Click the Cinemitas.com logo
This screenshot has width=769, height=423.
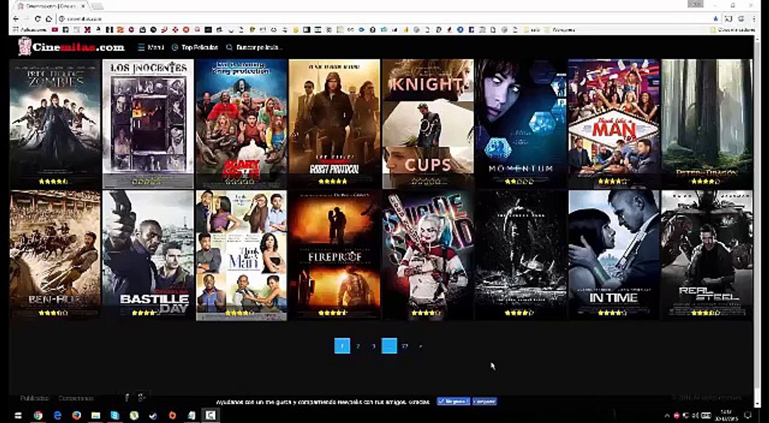click(71, 47)
